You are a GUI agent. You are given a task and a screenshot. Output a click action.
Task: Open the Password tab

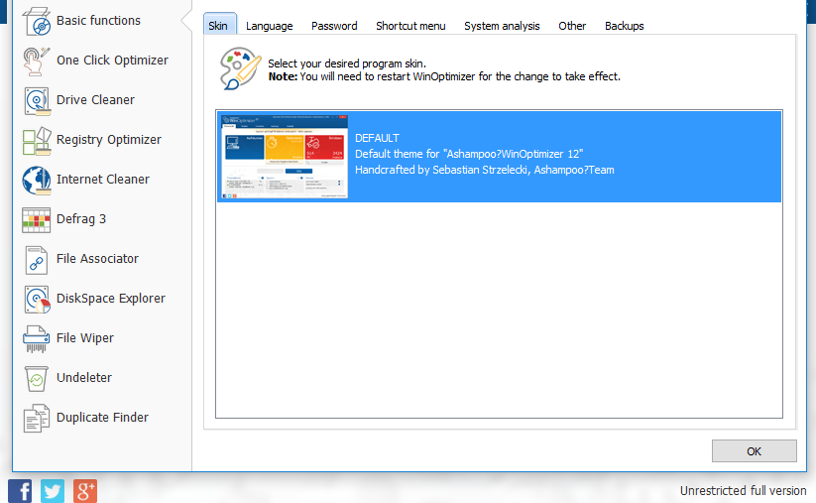tap(334, 26)
